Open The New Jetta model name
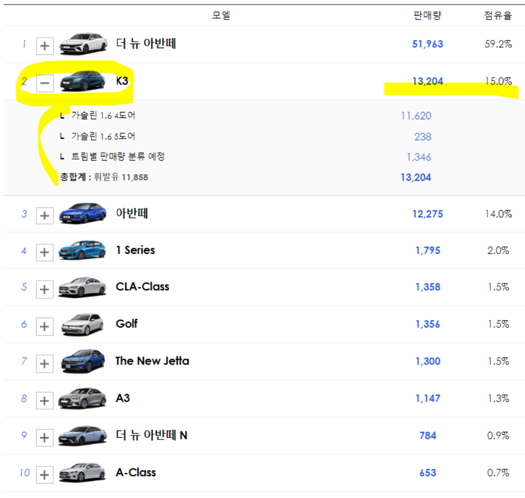Viewport: 525px width, 498px height. pos(152,361)
